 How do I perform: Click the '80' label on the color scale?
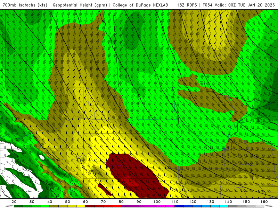121,202
